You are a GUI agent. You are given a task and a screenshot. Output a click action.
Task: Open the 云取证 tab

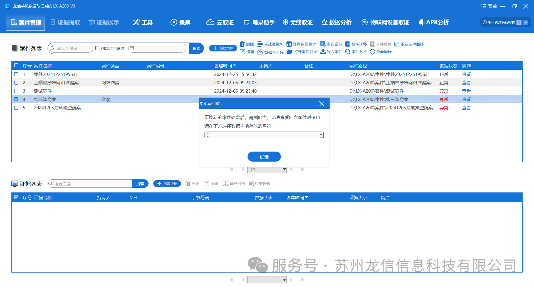220,22
